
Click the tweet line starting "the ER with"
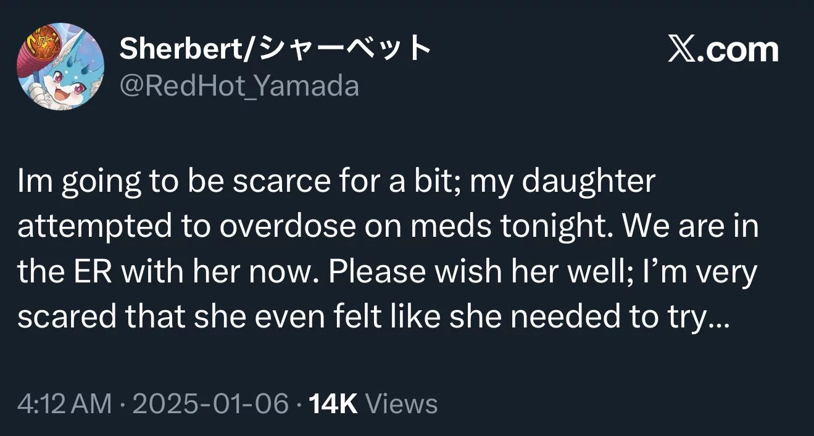coord(387,272)
